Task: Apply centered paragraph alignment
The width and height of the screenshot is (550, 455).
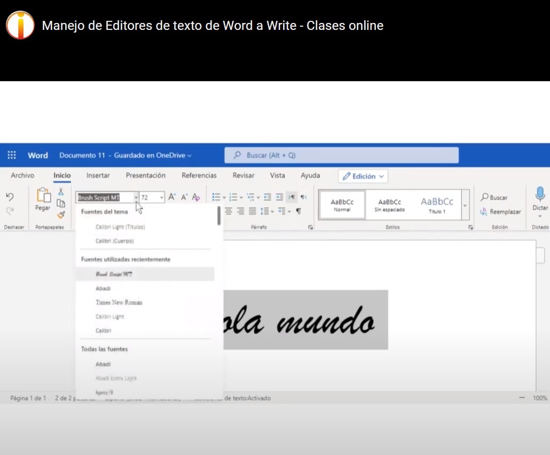Action: tap(229, 211)
